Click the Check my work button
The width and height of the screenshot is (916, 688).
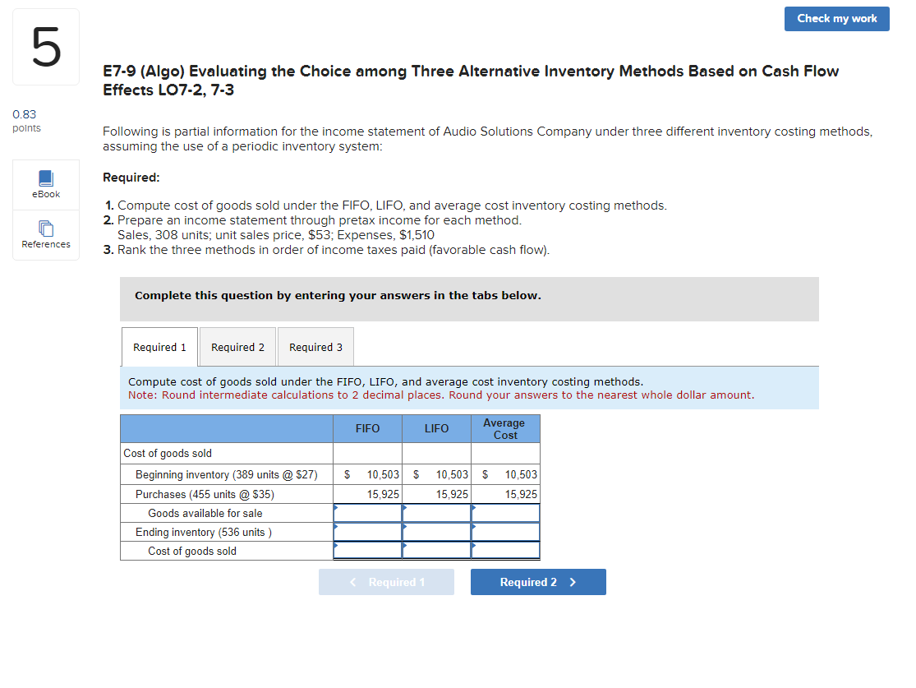pos(836,18)
